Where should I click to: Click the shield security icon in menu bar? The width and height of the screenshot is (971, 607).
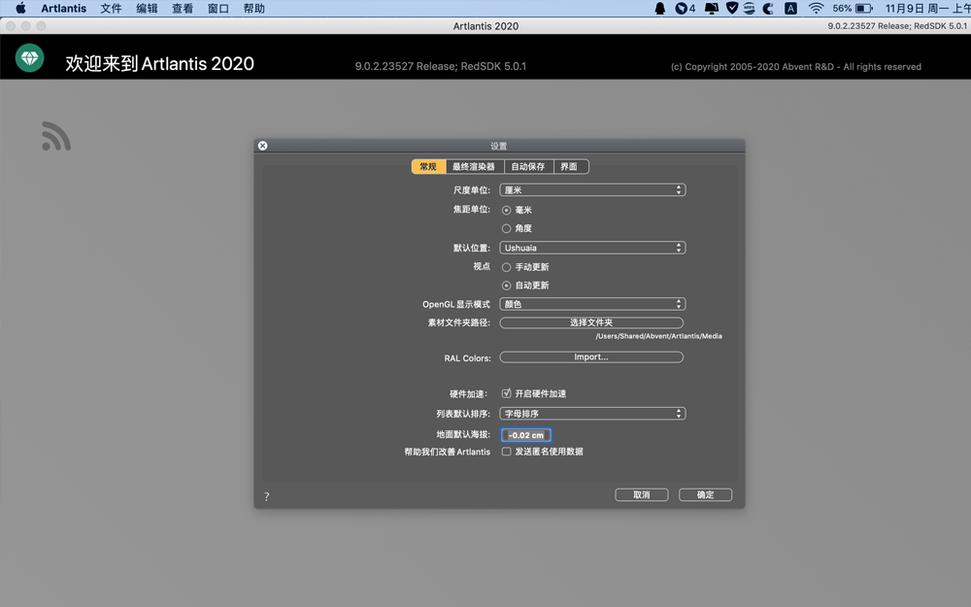pos(732,8)
